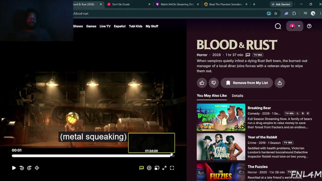322x181 pixels.
Task: Rewind the video 30 seconds
Action: 22,168
